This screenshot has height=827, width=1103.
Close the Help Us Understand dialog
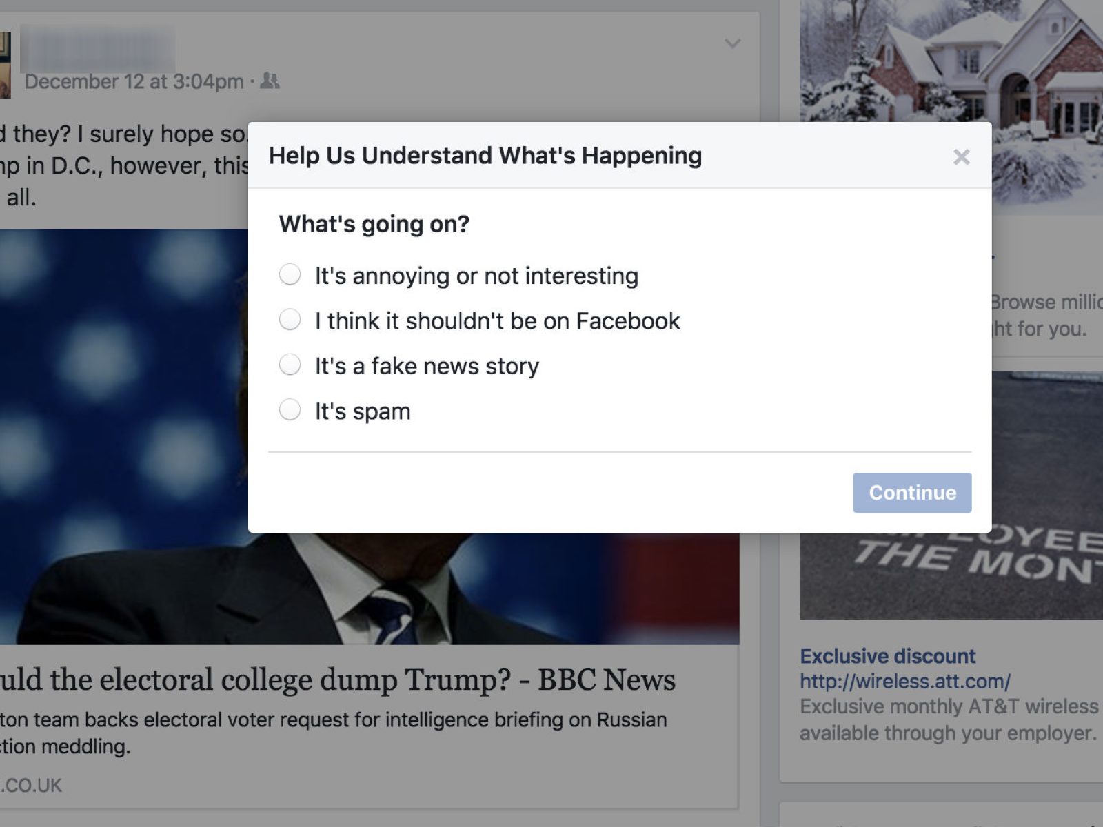961,158
